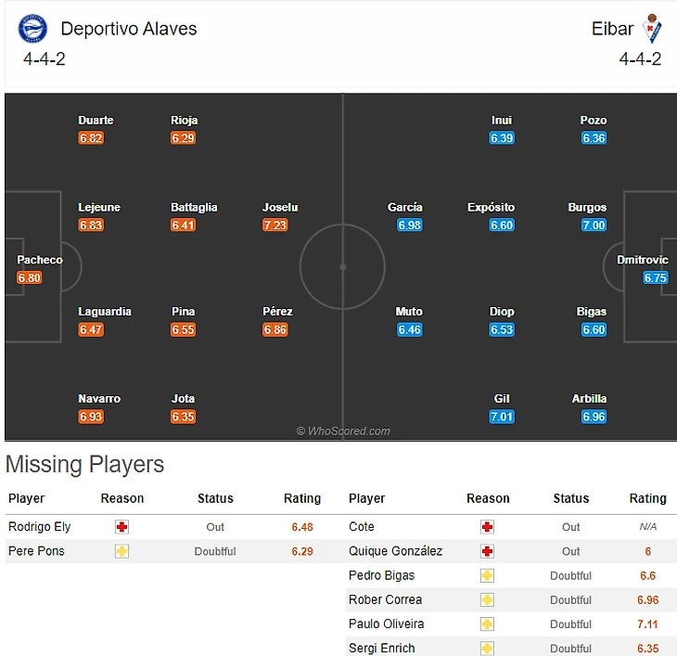Click yellow doubtful icon for Sergi Enrich
Screen dimensions: 677x656
coord(487,648)
